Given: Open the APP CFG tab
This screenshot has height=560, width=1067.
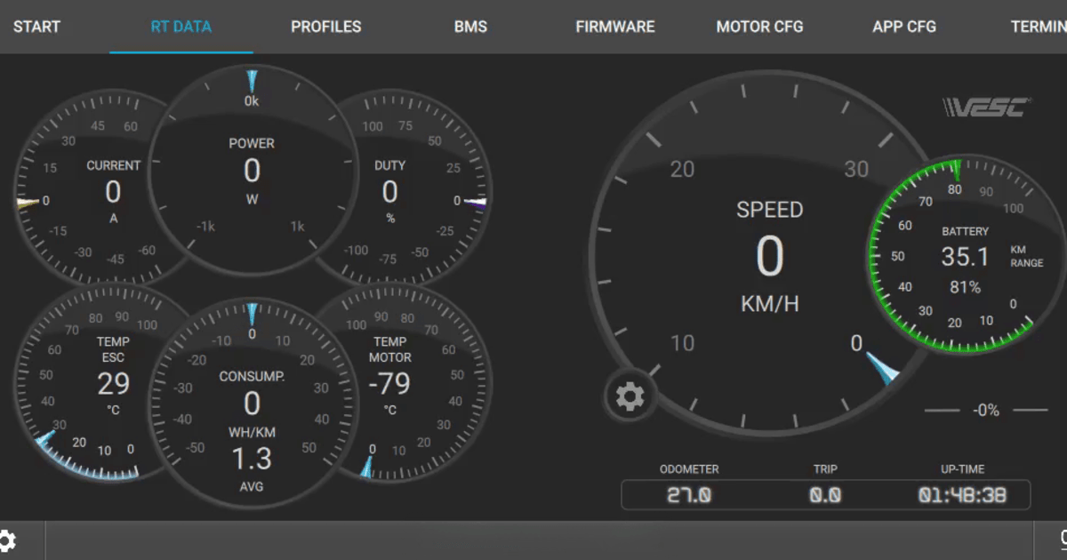Looking at the screenshot, I should click(903, 27).
